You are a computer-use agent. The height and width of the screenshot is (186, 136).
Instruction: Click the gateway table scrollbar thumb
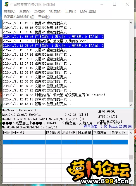[131, 157]
